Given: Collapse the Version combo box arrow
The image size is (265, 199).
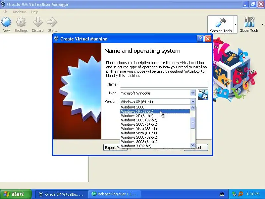Looking at the screenshot, I should [193, 101].
